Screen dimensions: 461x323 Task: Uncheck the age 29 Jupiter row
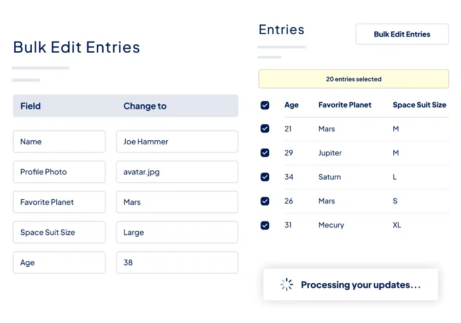click(x=265, y=153)
